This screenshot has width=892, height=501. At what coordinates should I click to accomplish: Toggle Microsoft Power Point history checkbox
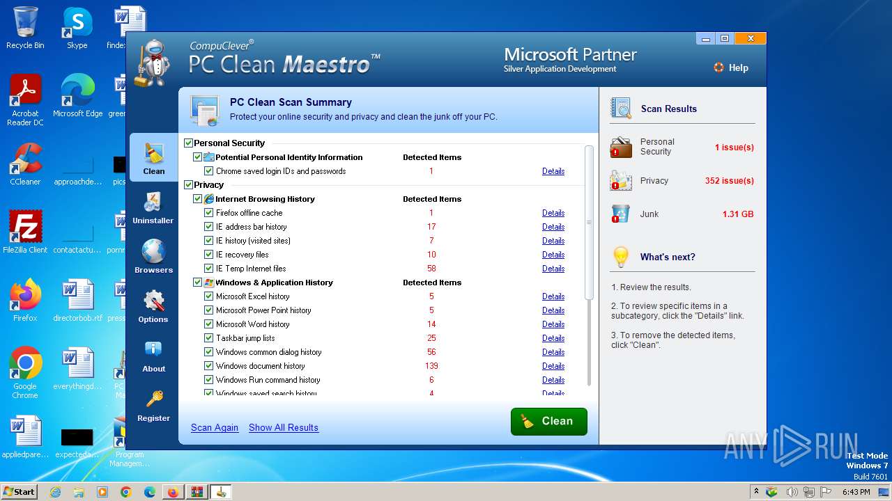(208, 310)
